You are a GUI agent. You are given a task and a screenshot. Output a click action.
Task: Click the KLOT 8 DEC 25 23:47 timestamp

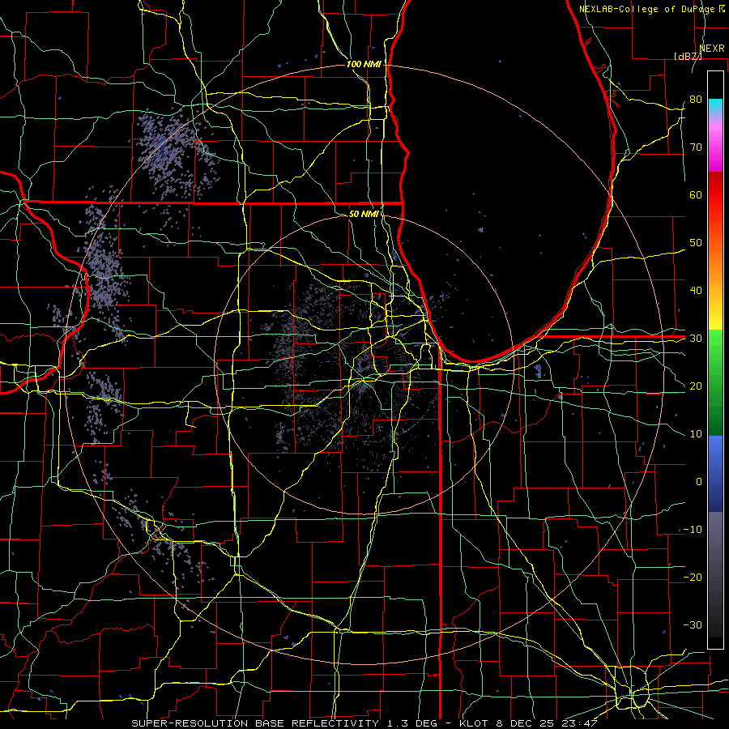[x=529, y=723]
